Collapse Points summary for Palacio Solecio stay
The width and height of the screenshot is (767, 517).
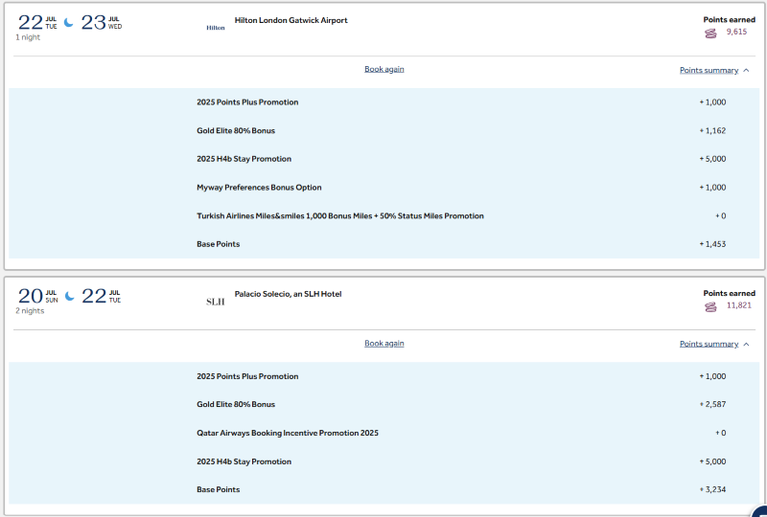[x=714, y=344]
